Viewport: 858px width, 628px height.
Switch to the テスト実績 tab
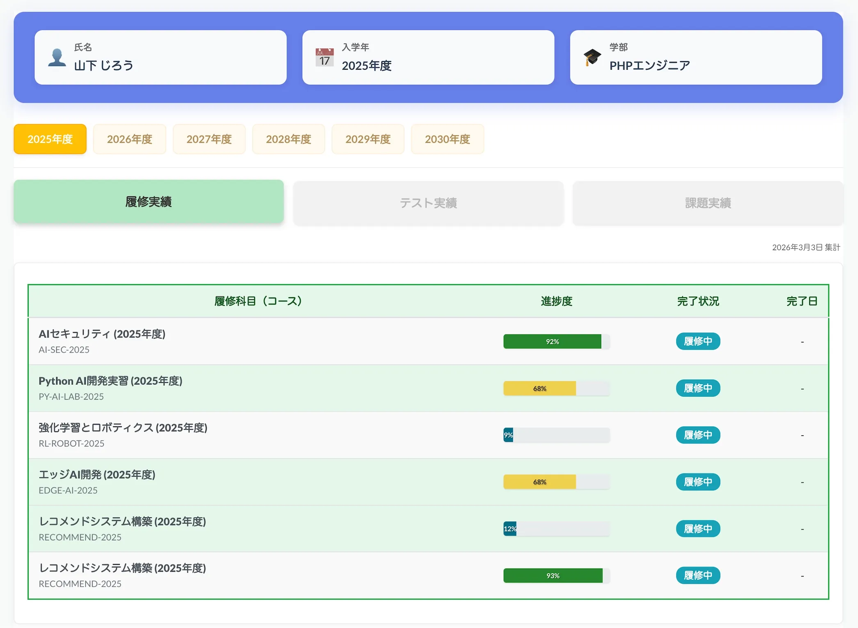(428, 202)
